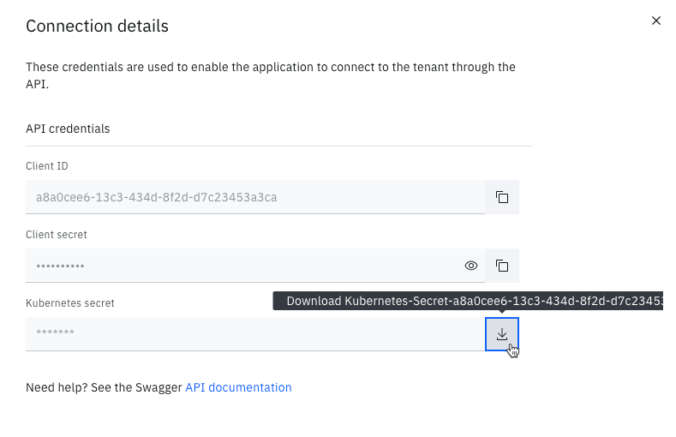Image resolution: width=676 pixels, height=437 pixels.
Task: Reveal the Client secret with eye icon
Action: [x=470, y=266]
